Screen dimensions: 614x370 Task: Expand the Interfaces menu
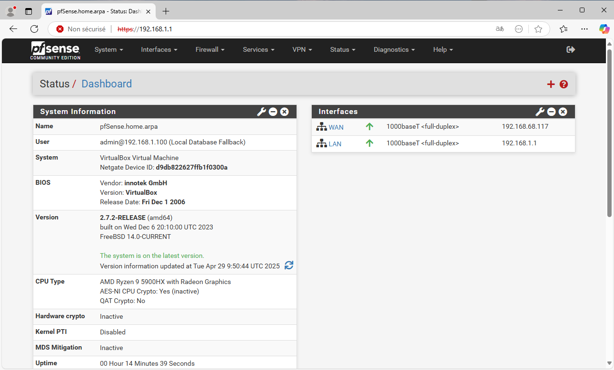[x=159, y=49]
